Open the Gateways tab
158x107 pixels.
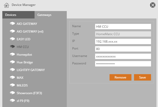[44, 15]
